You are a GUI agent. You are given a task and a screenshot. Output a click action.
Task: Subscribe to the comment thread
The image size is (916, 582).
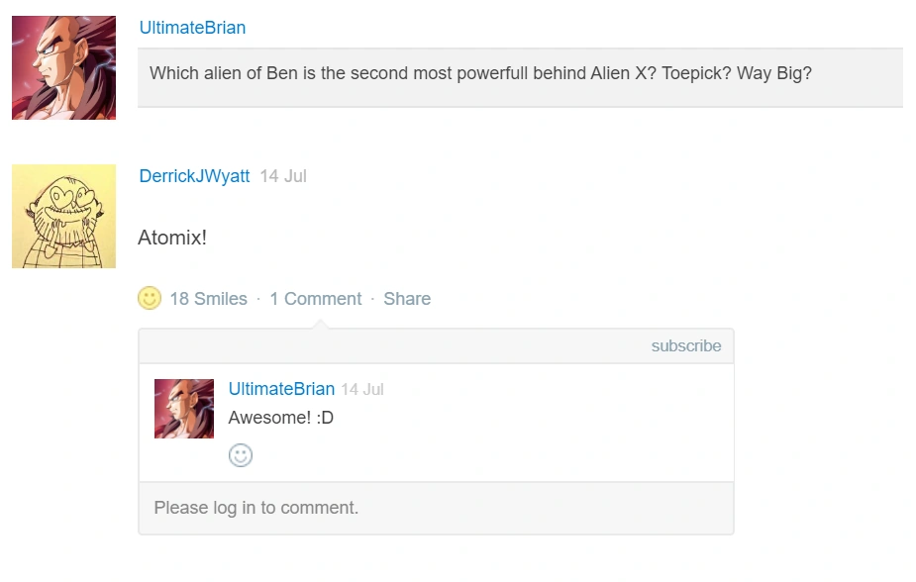685,346
